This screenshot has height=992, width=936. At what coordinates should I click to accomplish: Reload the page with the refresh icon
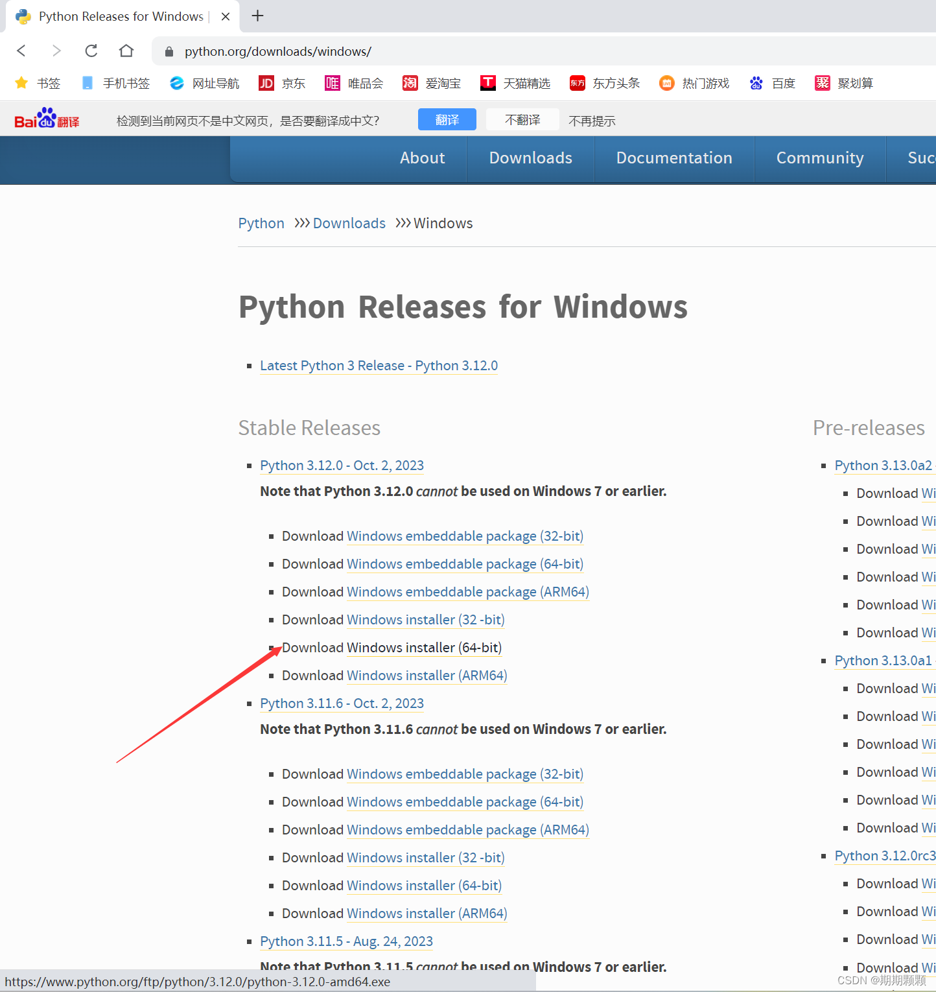point(91,51)
